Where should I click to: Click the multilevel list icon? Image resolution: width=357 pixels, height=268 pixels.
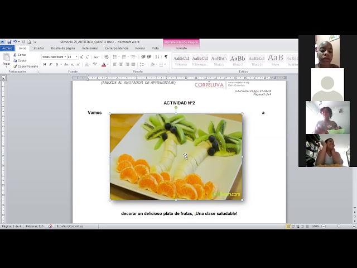tap(133, 57)
